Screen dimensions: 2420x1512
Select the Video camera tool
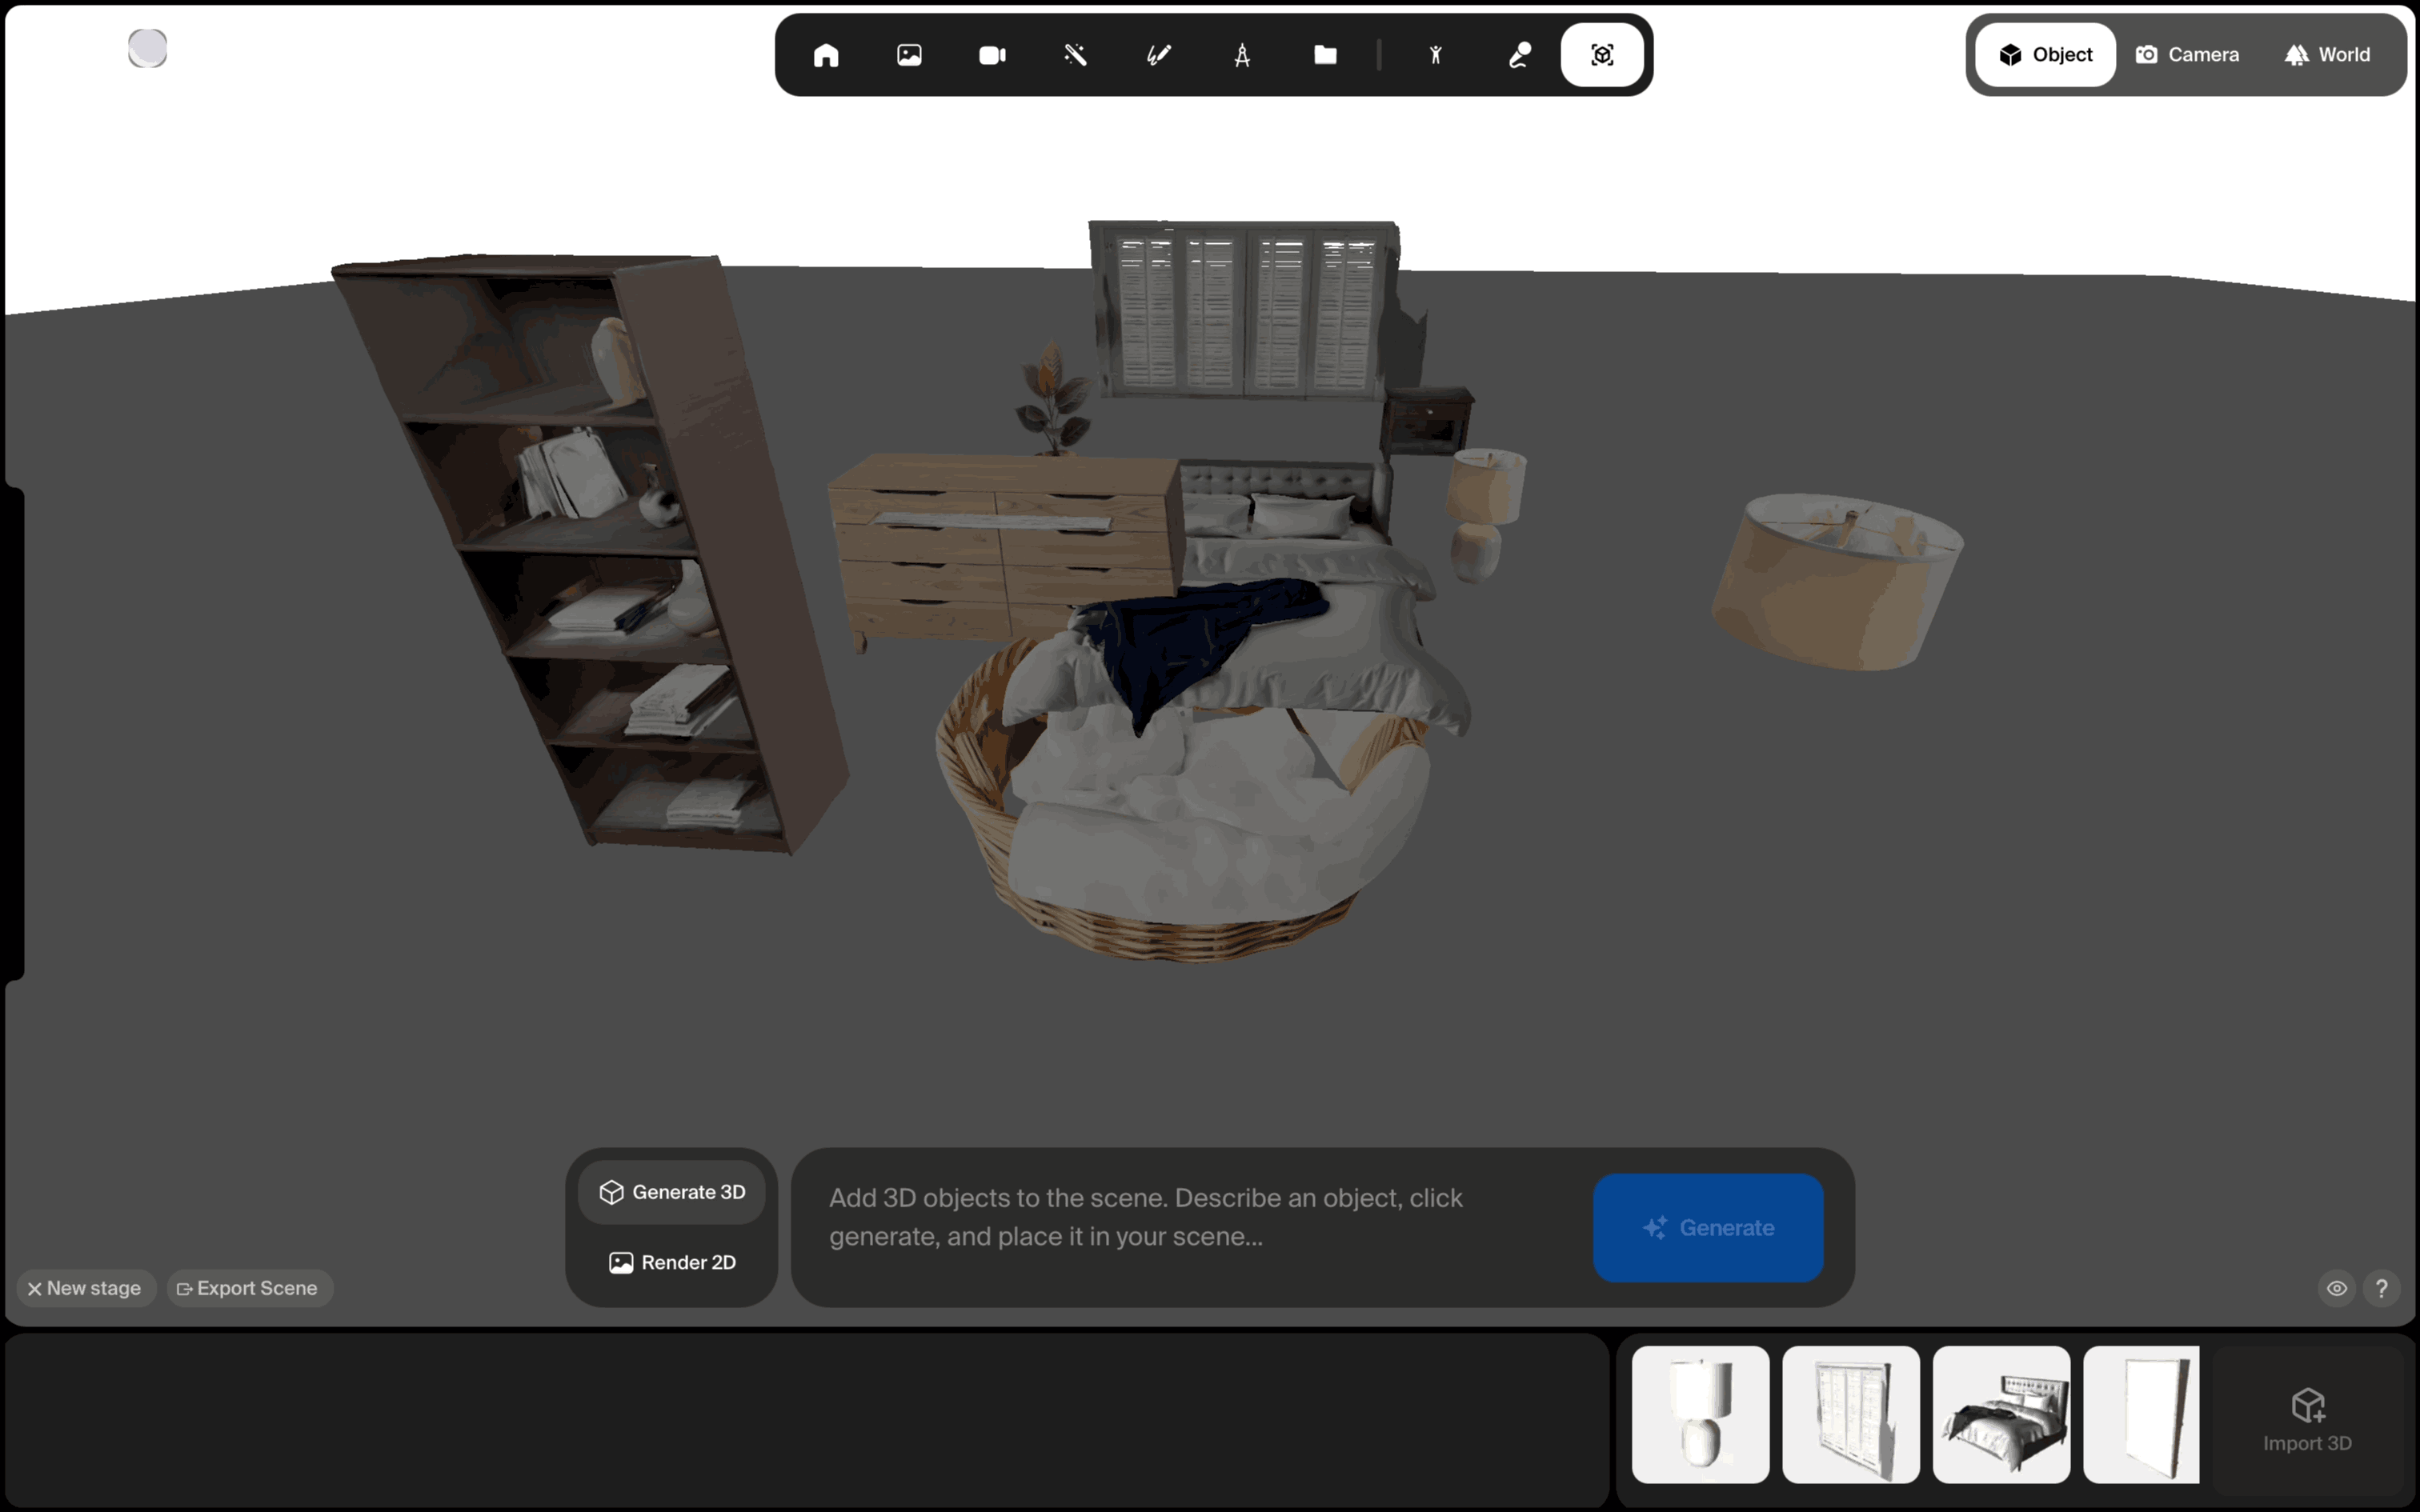(992, 55)
